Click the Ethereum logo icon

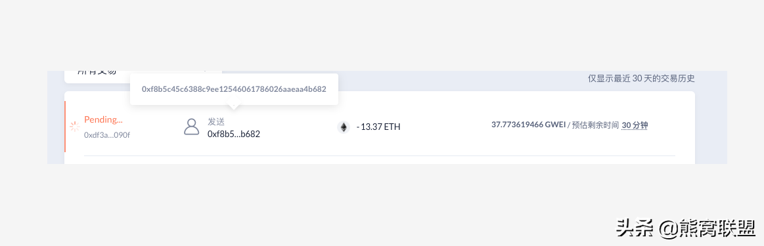344,127
